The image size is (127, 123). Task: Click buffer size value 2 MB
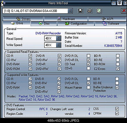point(119,37)
